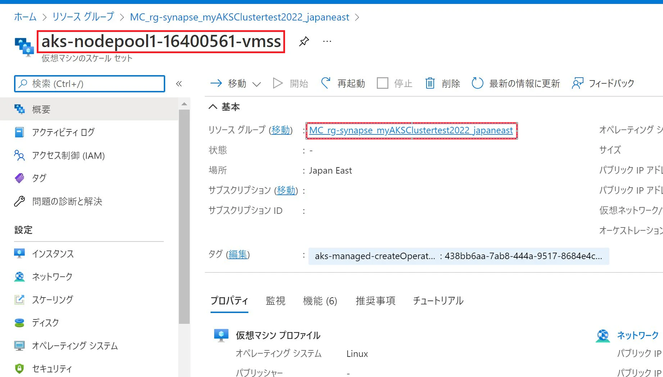
Task: Click the 概要 overview icon
Action: pyautogui.click(x=19, y=109)
